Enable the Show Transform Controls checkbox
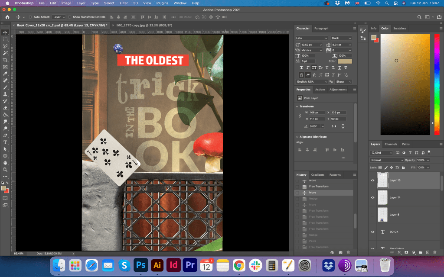Screen dimensions: 444x277 (x=70, y=17)
